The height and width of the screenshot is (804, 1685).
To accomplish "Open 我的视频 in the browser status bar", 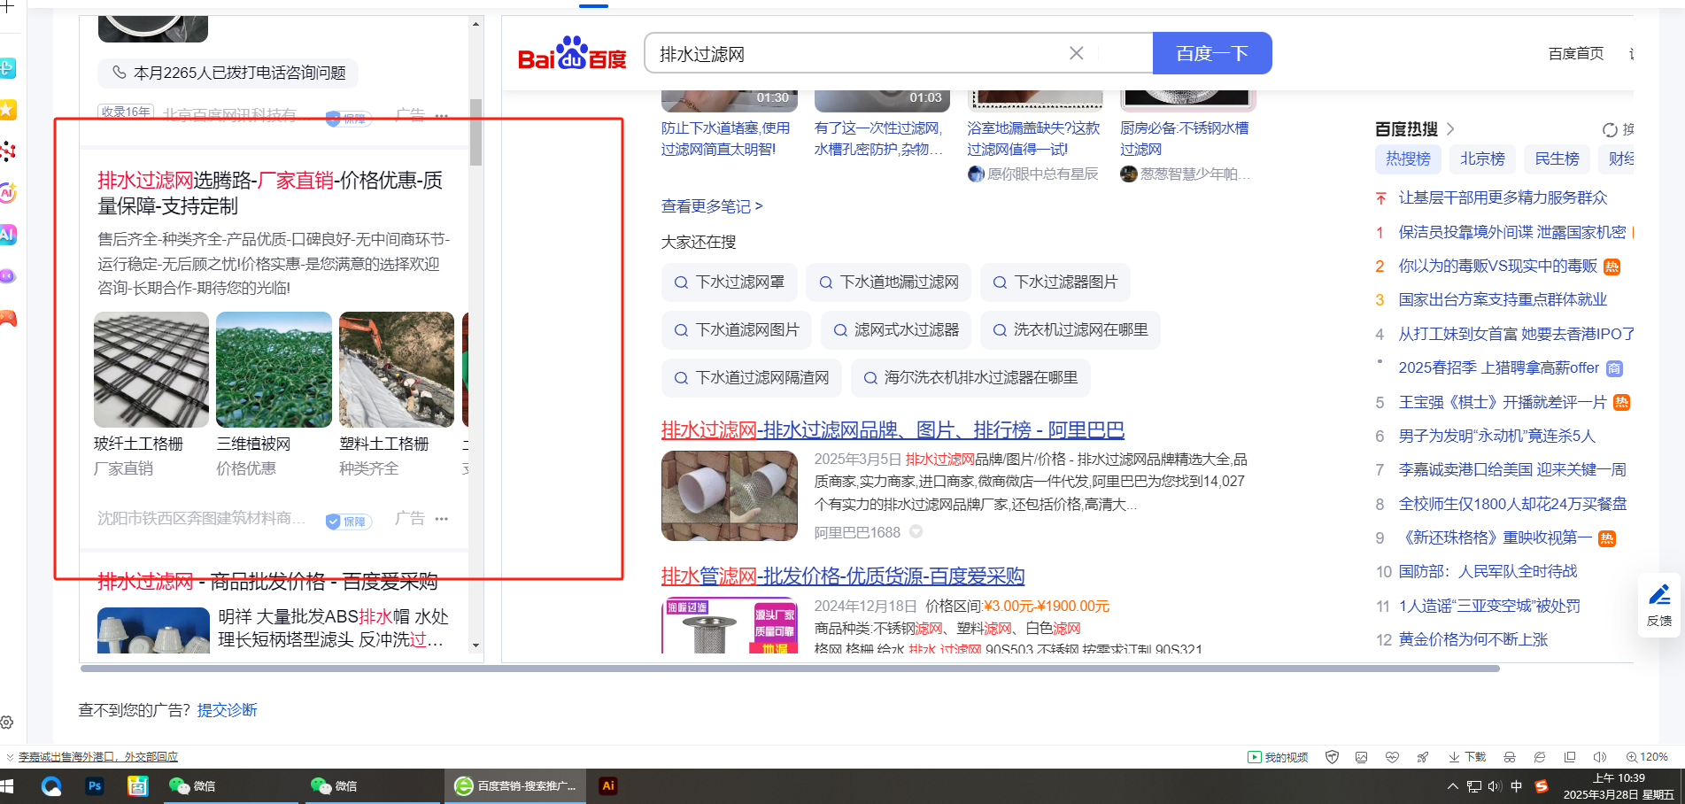I will click(1278, 757).
